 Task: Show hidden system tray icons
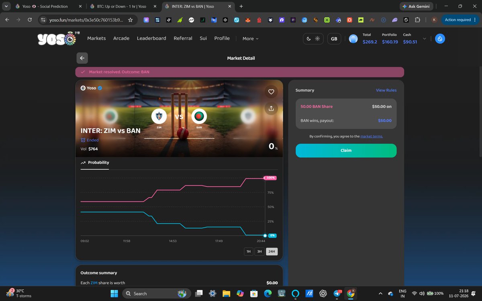(381, 293)
